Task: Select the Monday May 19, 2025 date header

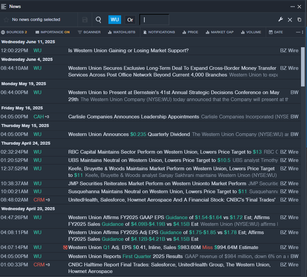Action: 24,84
